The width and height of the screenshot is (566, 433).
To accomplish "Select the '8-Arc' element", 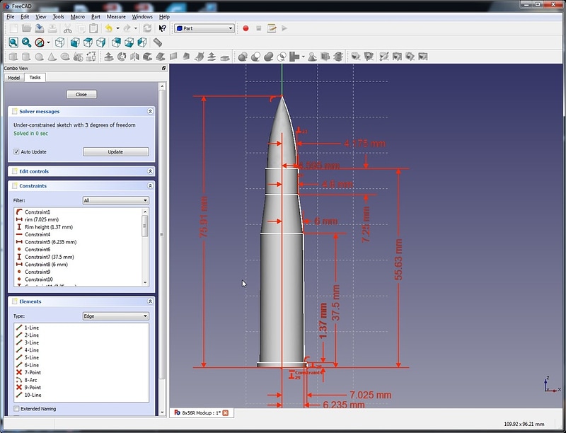I will tap(30, 380).
